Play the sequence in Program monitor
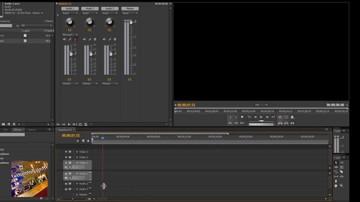360x202 pixels. 261,117
